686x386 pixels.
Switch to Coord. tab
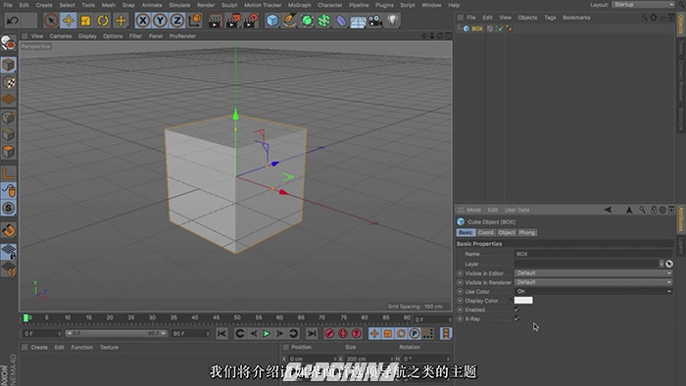(x=486, y=232)
